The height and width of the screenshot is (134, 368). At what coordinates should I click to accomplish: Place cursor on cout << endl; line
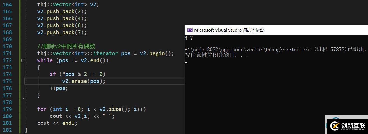(x=57, y=123)
